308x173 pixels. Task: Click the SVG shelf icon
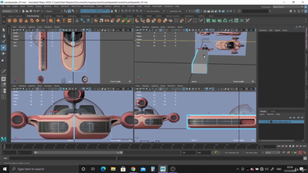pos(69,21)
